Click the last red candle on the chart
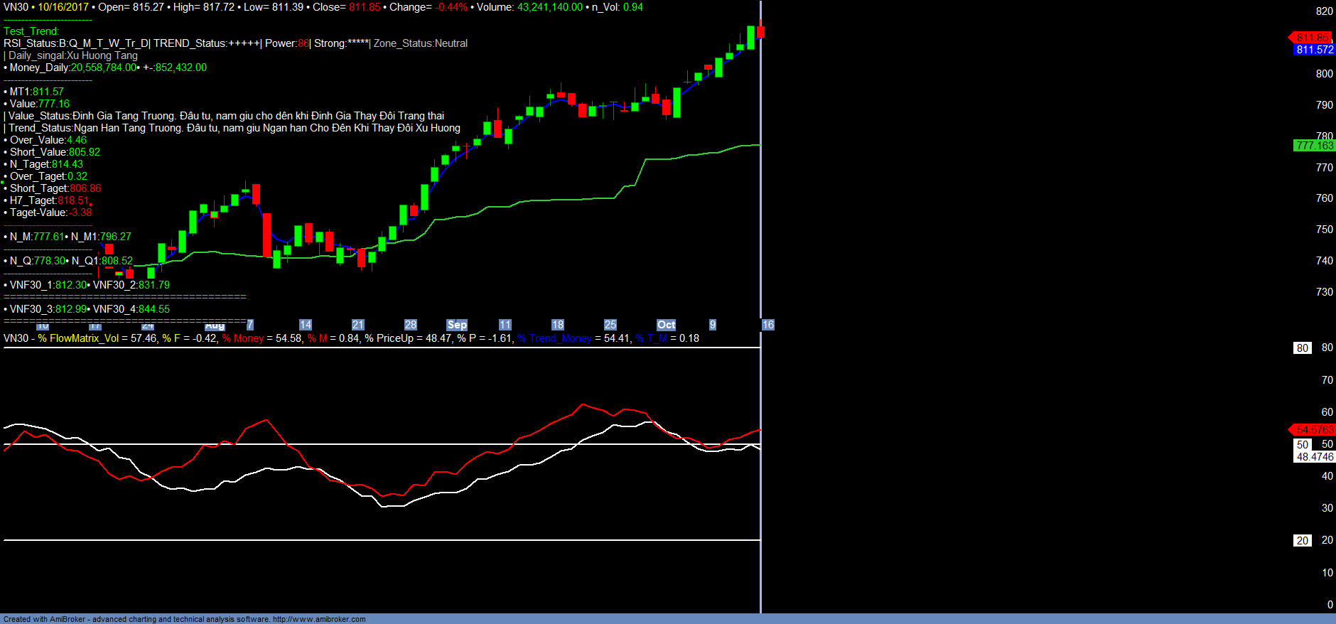The height and width of the screenshot is (624, 1336). pyautogui.click(x=760, y=32)
